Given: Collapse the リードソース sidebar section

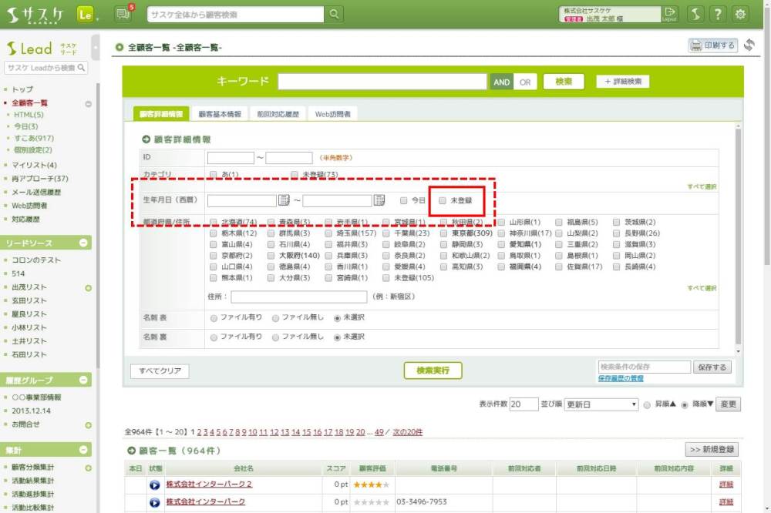Looking at the screenshot, I should pyautogui.click(x=85, y=243).
